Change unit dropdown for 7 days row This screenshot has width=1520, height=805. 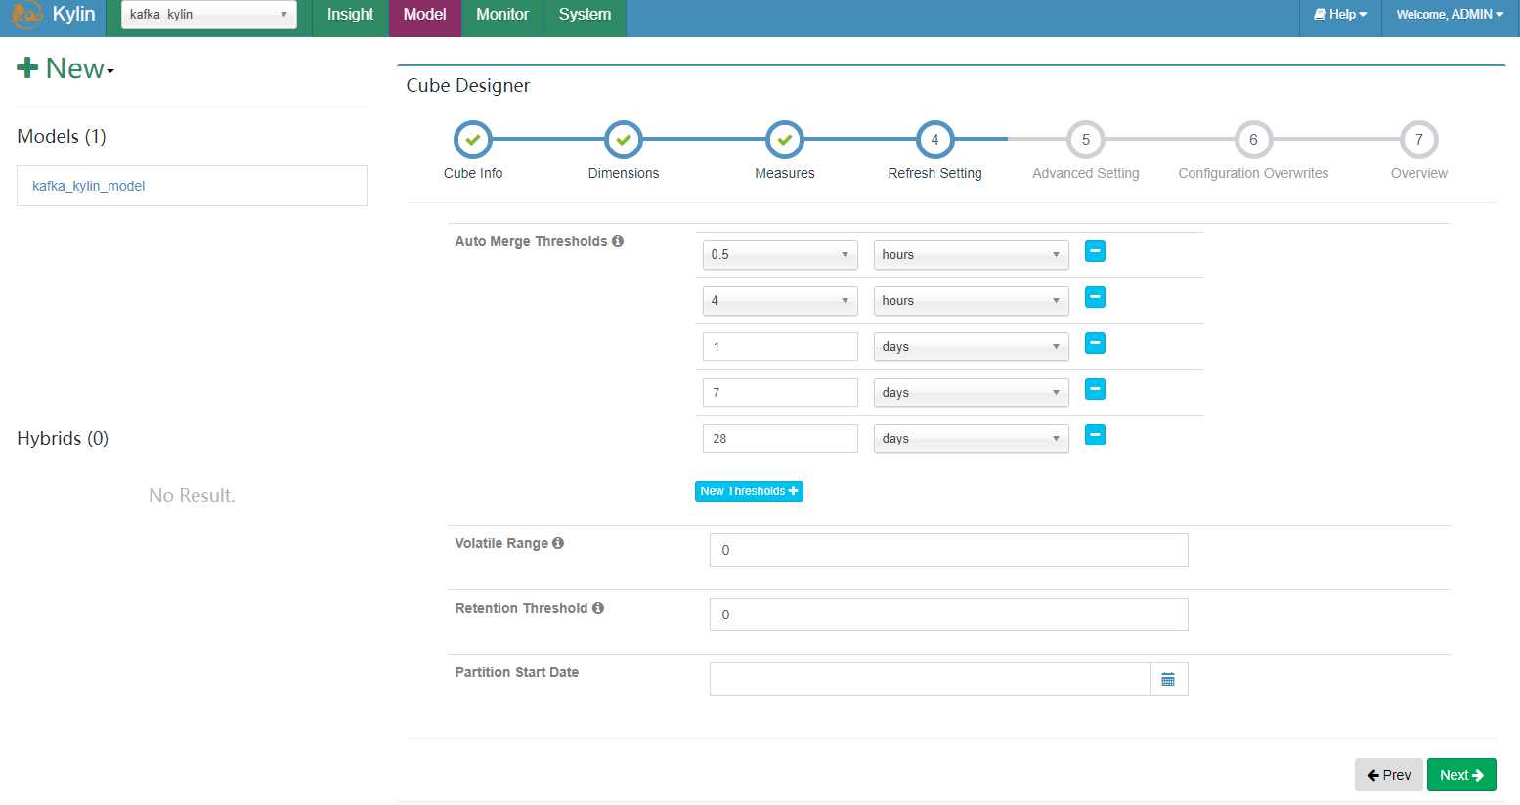pyautogui.click(x=971, y=393)
